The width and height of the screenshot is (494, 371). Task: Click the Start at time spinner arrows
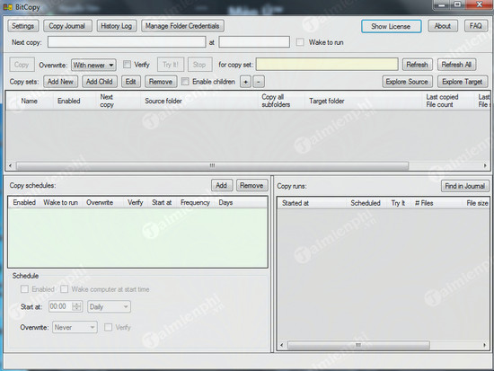click(77, 306)
